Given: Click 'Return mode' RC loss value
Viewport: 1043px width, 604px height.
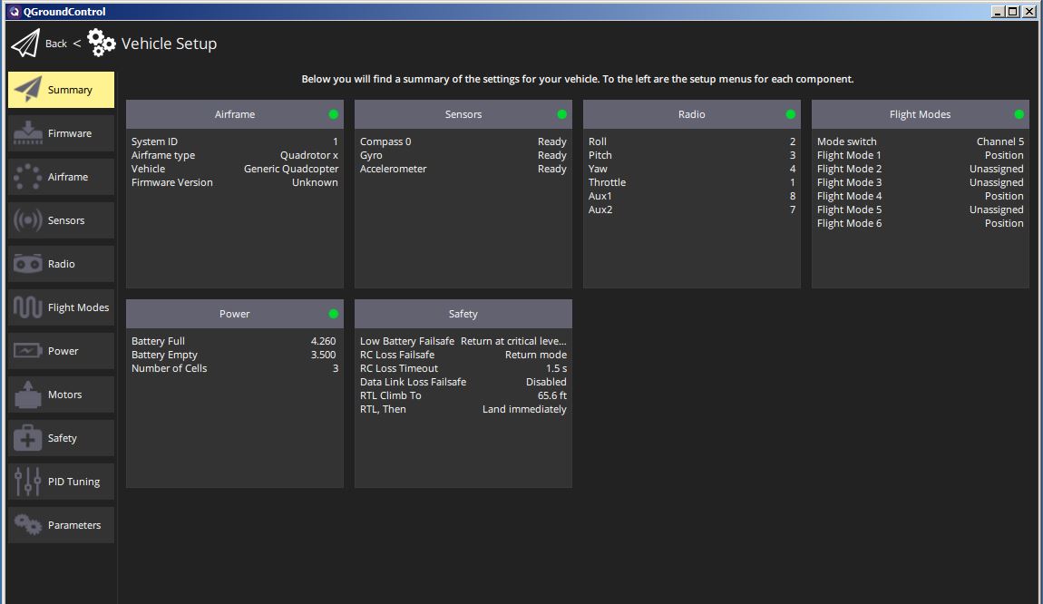Looking at the screenshot, I should (535, 355).
